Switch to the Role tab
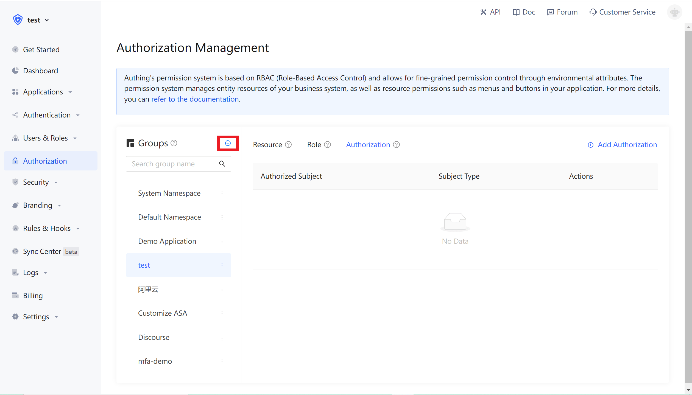Image resolution: width=692 pixels, height=395 pixels. point(314,145)
